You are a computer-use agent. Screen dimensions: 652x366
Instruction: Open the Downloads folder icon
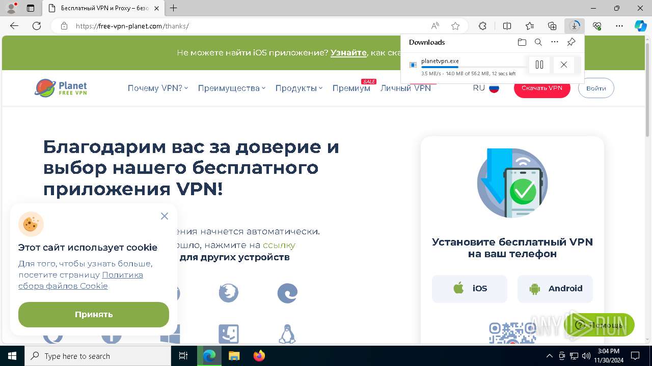pyautogui.click(x=522, y=42)
